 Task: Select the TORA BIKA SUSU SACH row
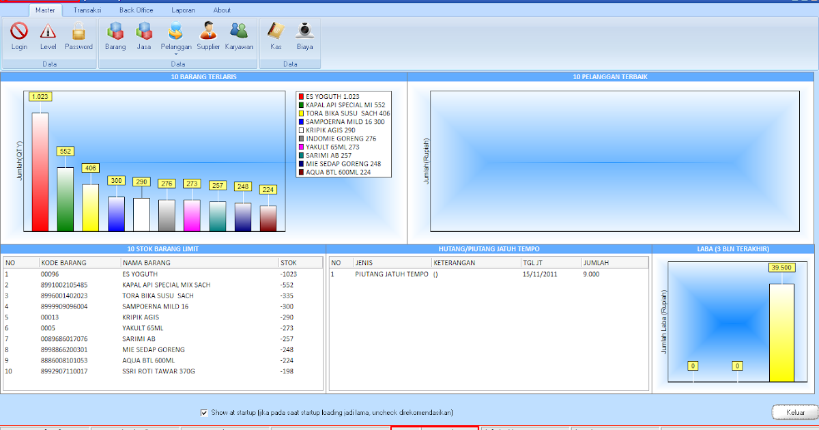[x=162, y=296]
